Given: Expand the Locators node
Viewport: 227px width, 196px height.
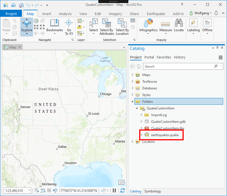Looking at the screenshot, I should click(133, 141).
